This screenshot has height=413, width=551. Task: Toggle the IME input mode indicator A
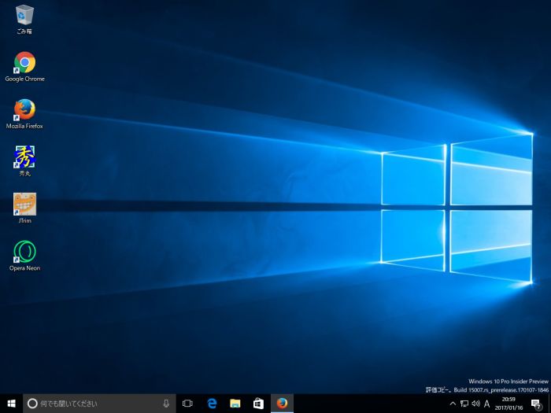click(487, 404)
